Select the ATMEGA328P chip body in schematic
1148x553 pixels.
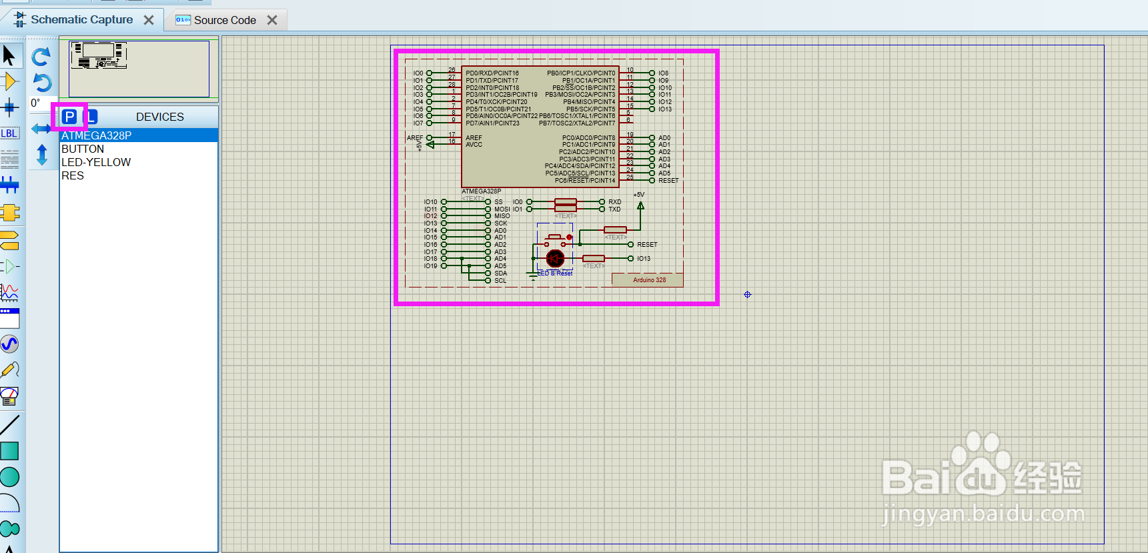[x=540, y=127]
